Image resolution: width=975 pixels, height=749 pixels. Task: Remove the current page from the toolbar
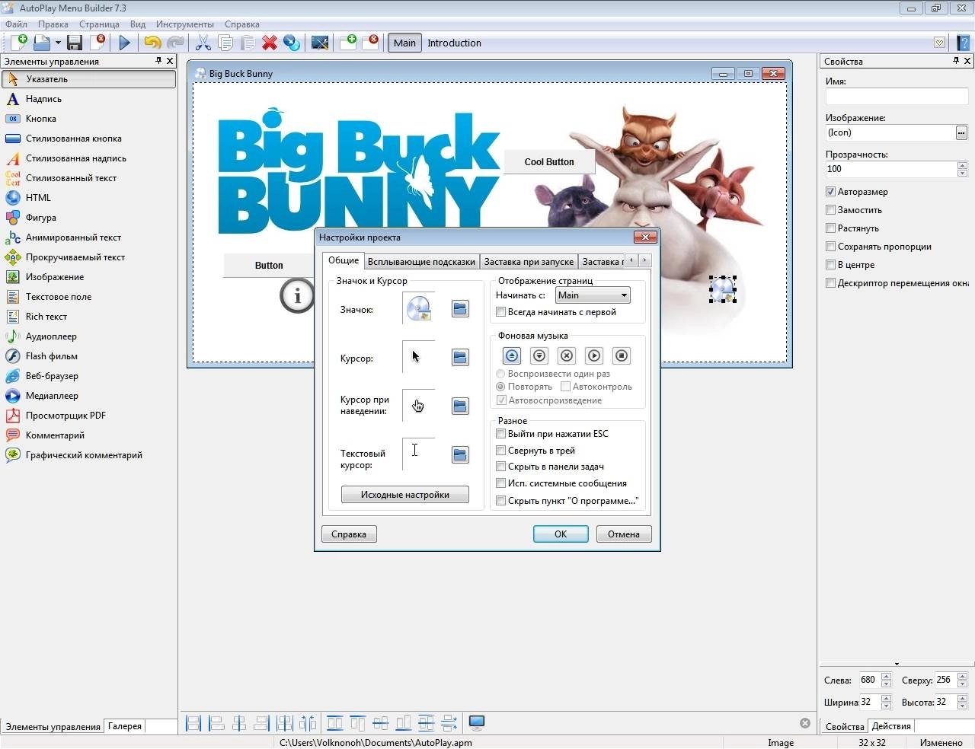click(x=370, y=43)
